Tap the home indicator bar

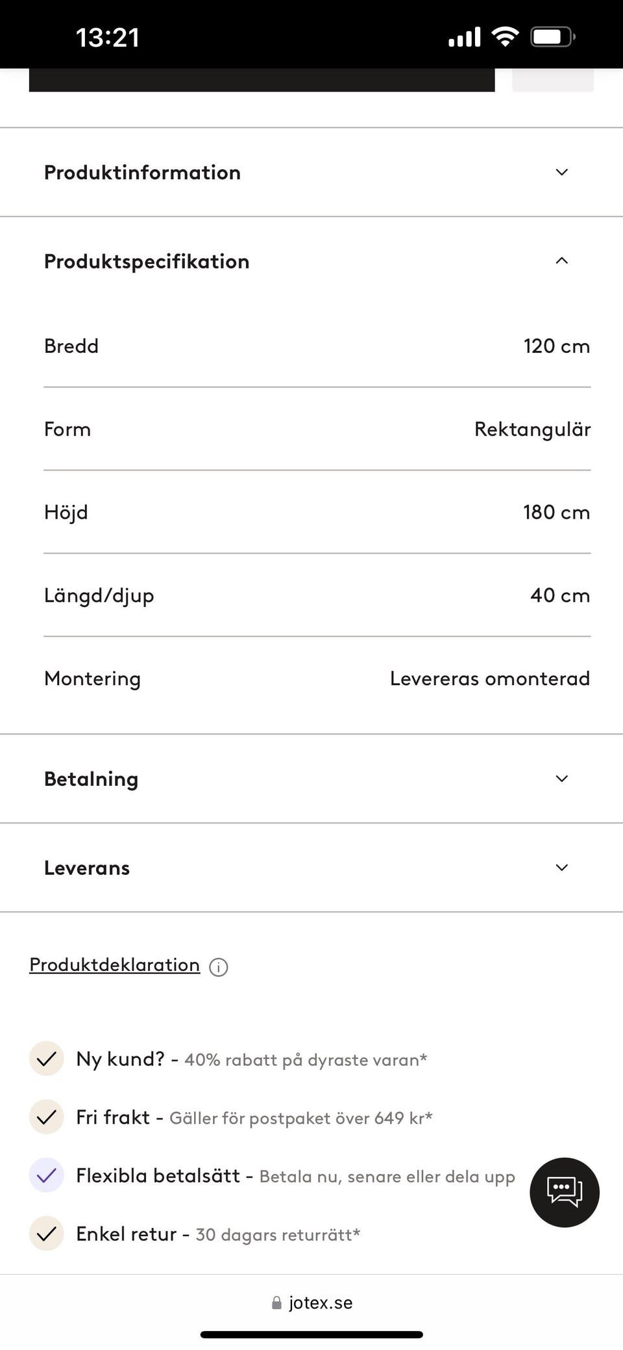click(311, 1334)
